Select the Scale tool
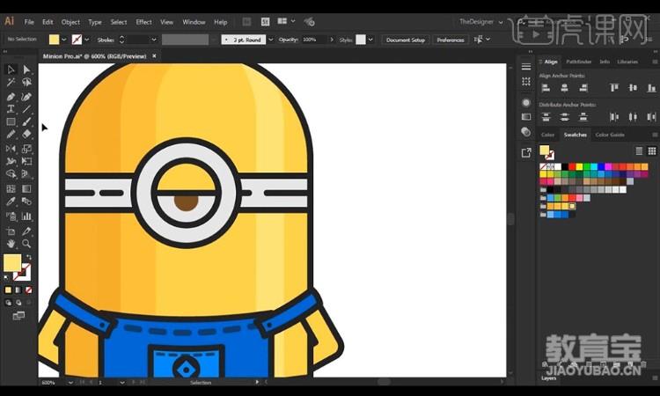Viewport: 660px width, 396px height. (26, 149)
